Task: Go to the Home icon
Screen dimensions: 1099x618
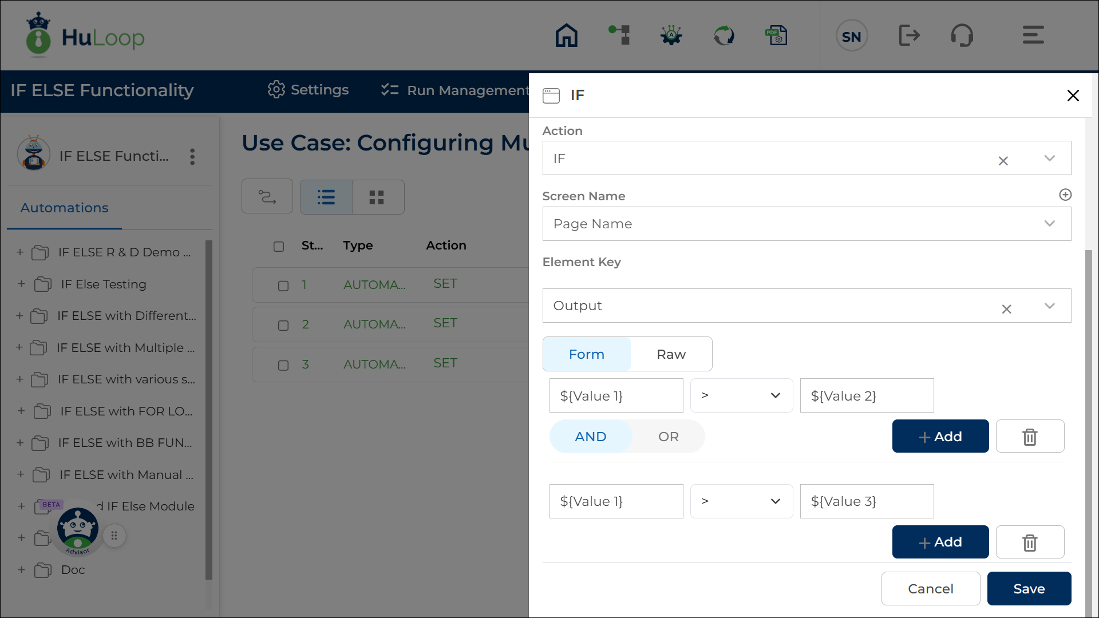Action: [566, 35]
